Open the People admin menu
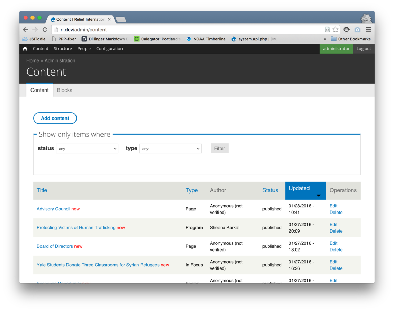 pos(84,49)
